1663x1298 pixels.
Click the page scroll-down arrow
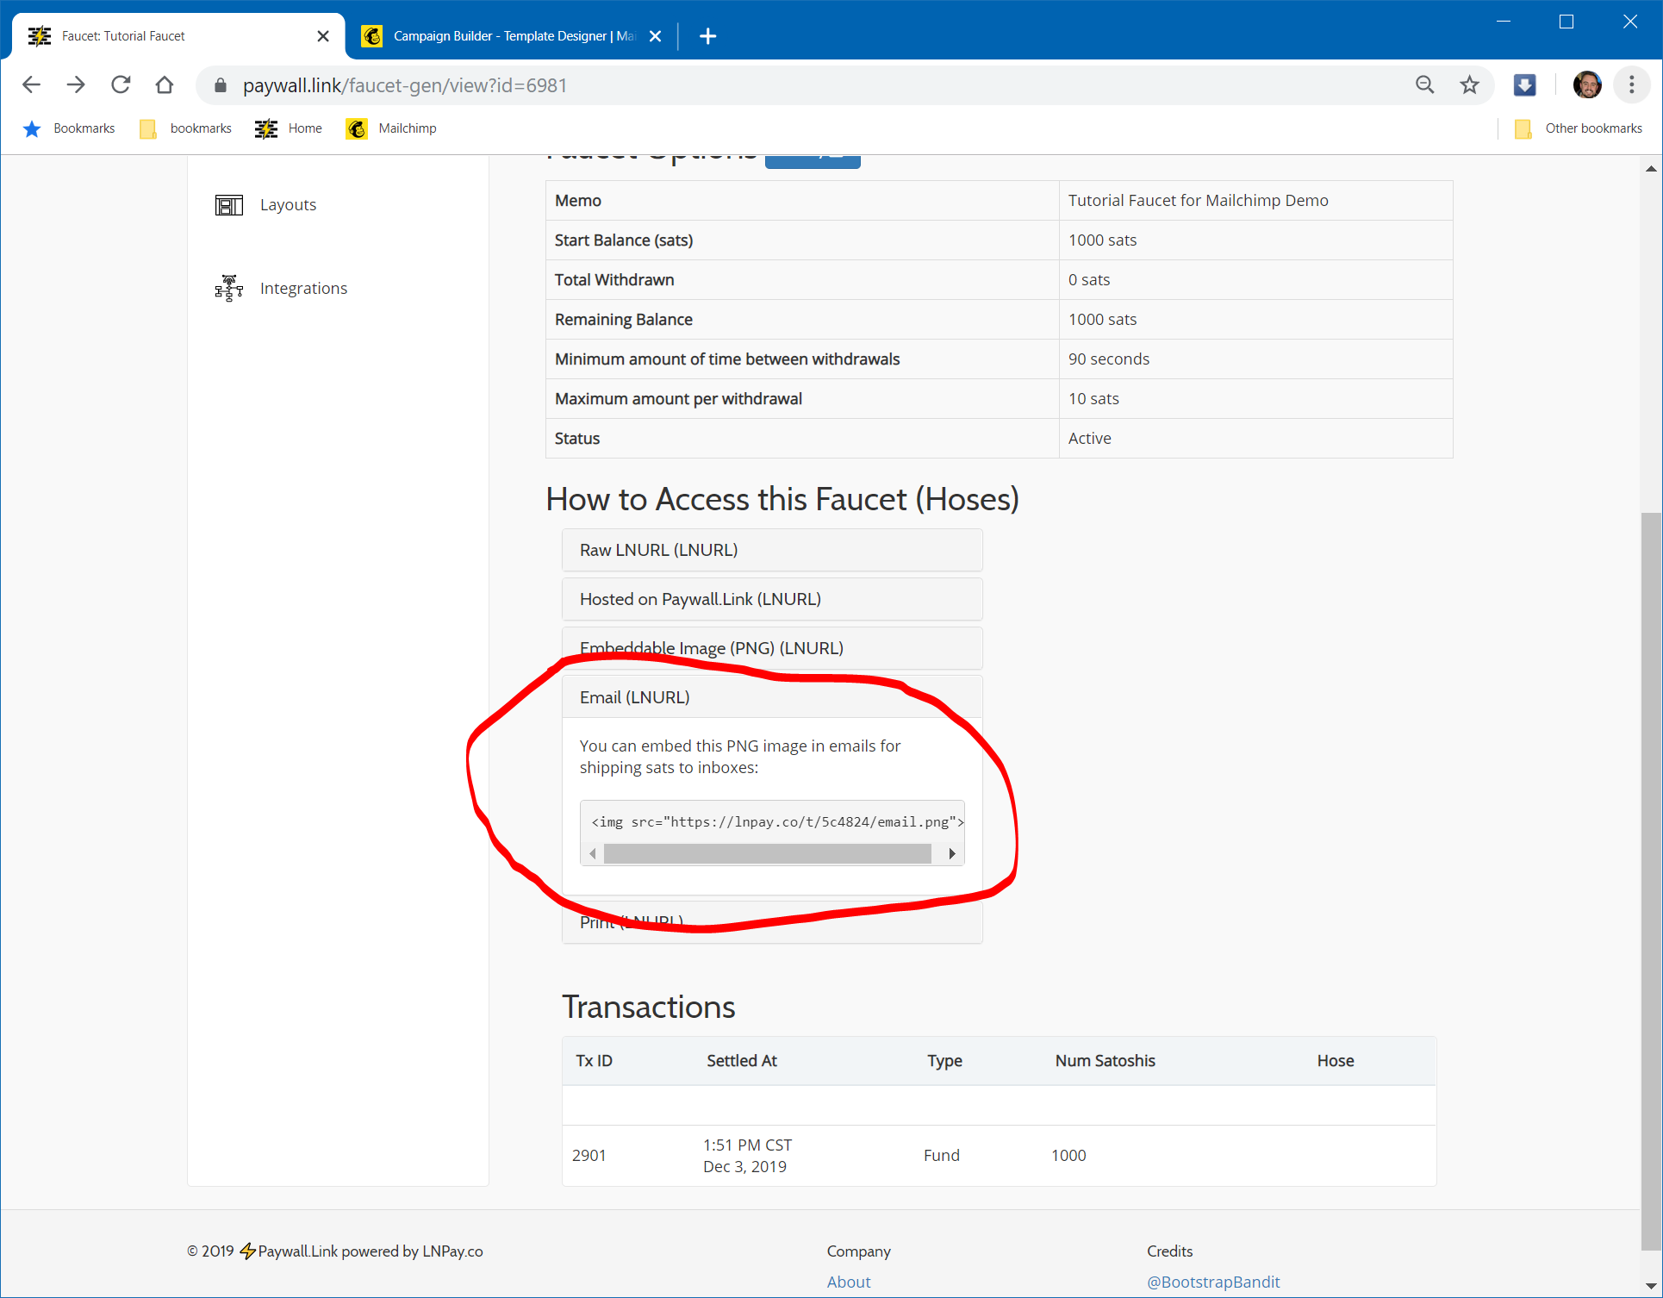click(1651, 1286)
